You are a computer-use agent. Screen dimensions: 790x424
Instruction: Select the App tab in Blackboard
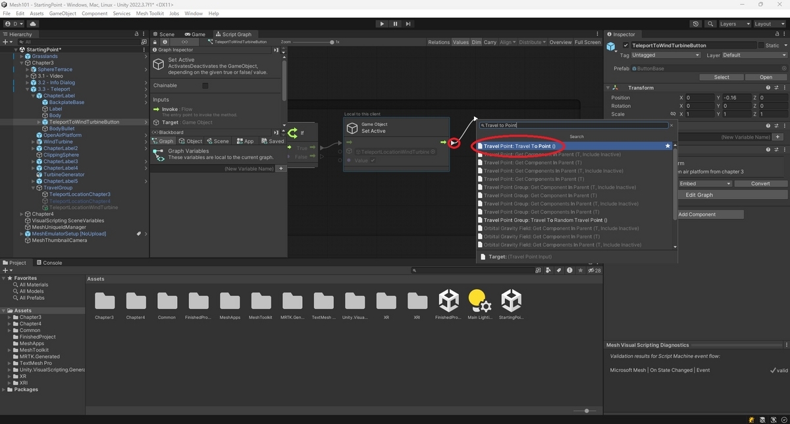coord(245,141)
